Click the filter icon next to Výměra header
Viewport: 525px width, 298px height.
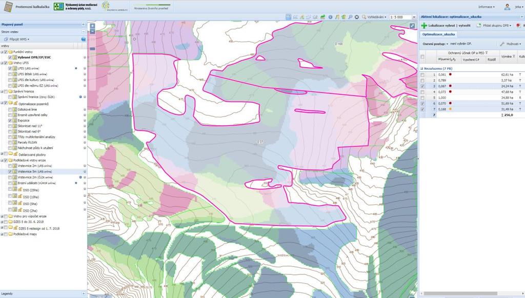click(514, 56)
